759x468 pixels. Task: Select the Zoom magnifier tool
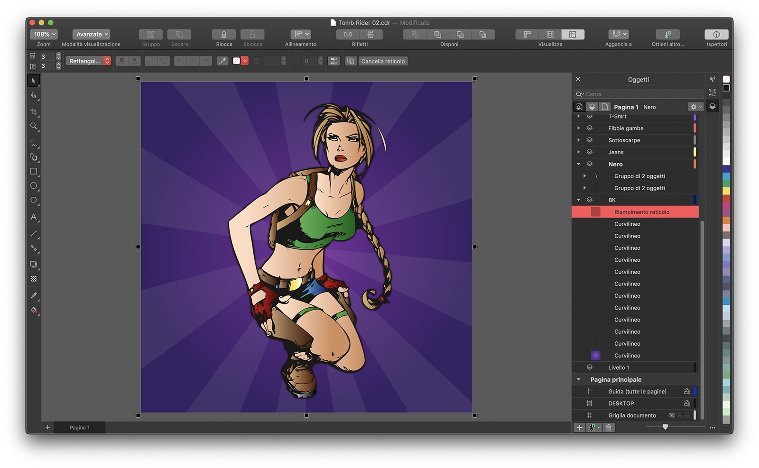(x=33, y=126)
